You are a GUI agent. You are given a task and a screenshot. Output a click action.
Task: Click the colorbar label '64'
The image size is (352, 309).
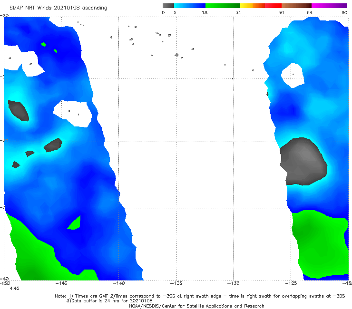[x=310, y=12]
